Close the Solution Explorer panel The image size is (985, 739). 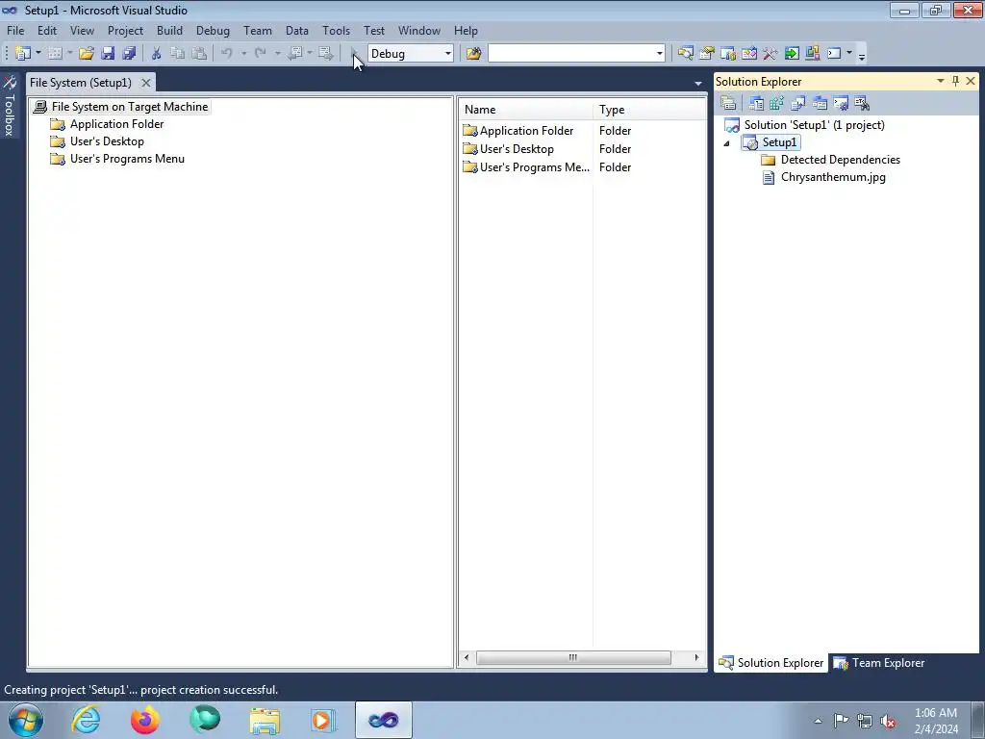971,81
